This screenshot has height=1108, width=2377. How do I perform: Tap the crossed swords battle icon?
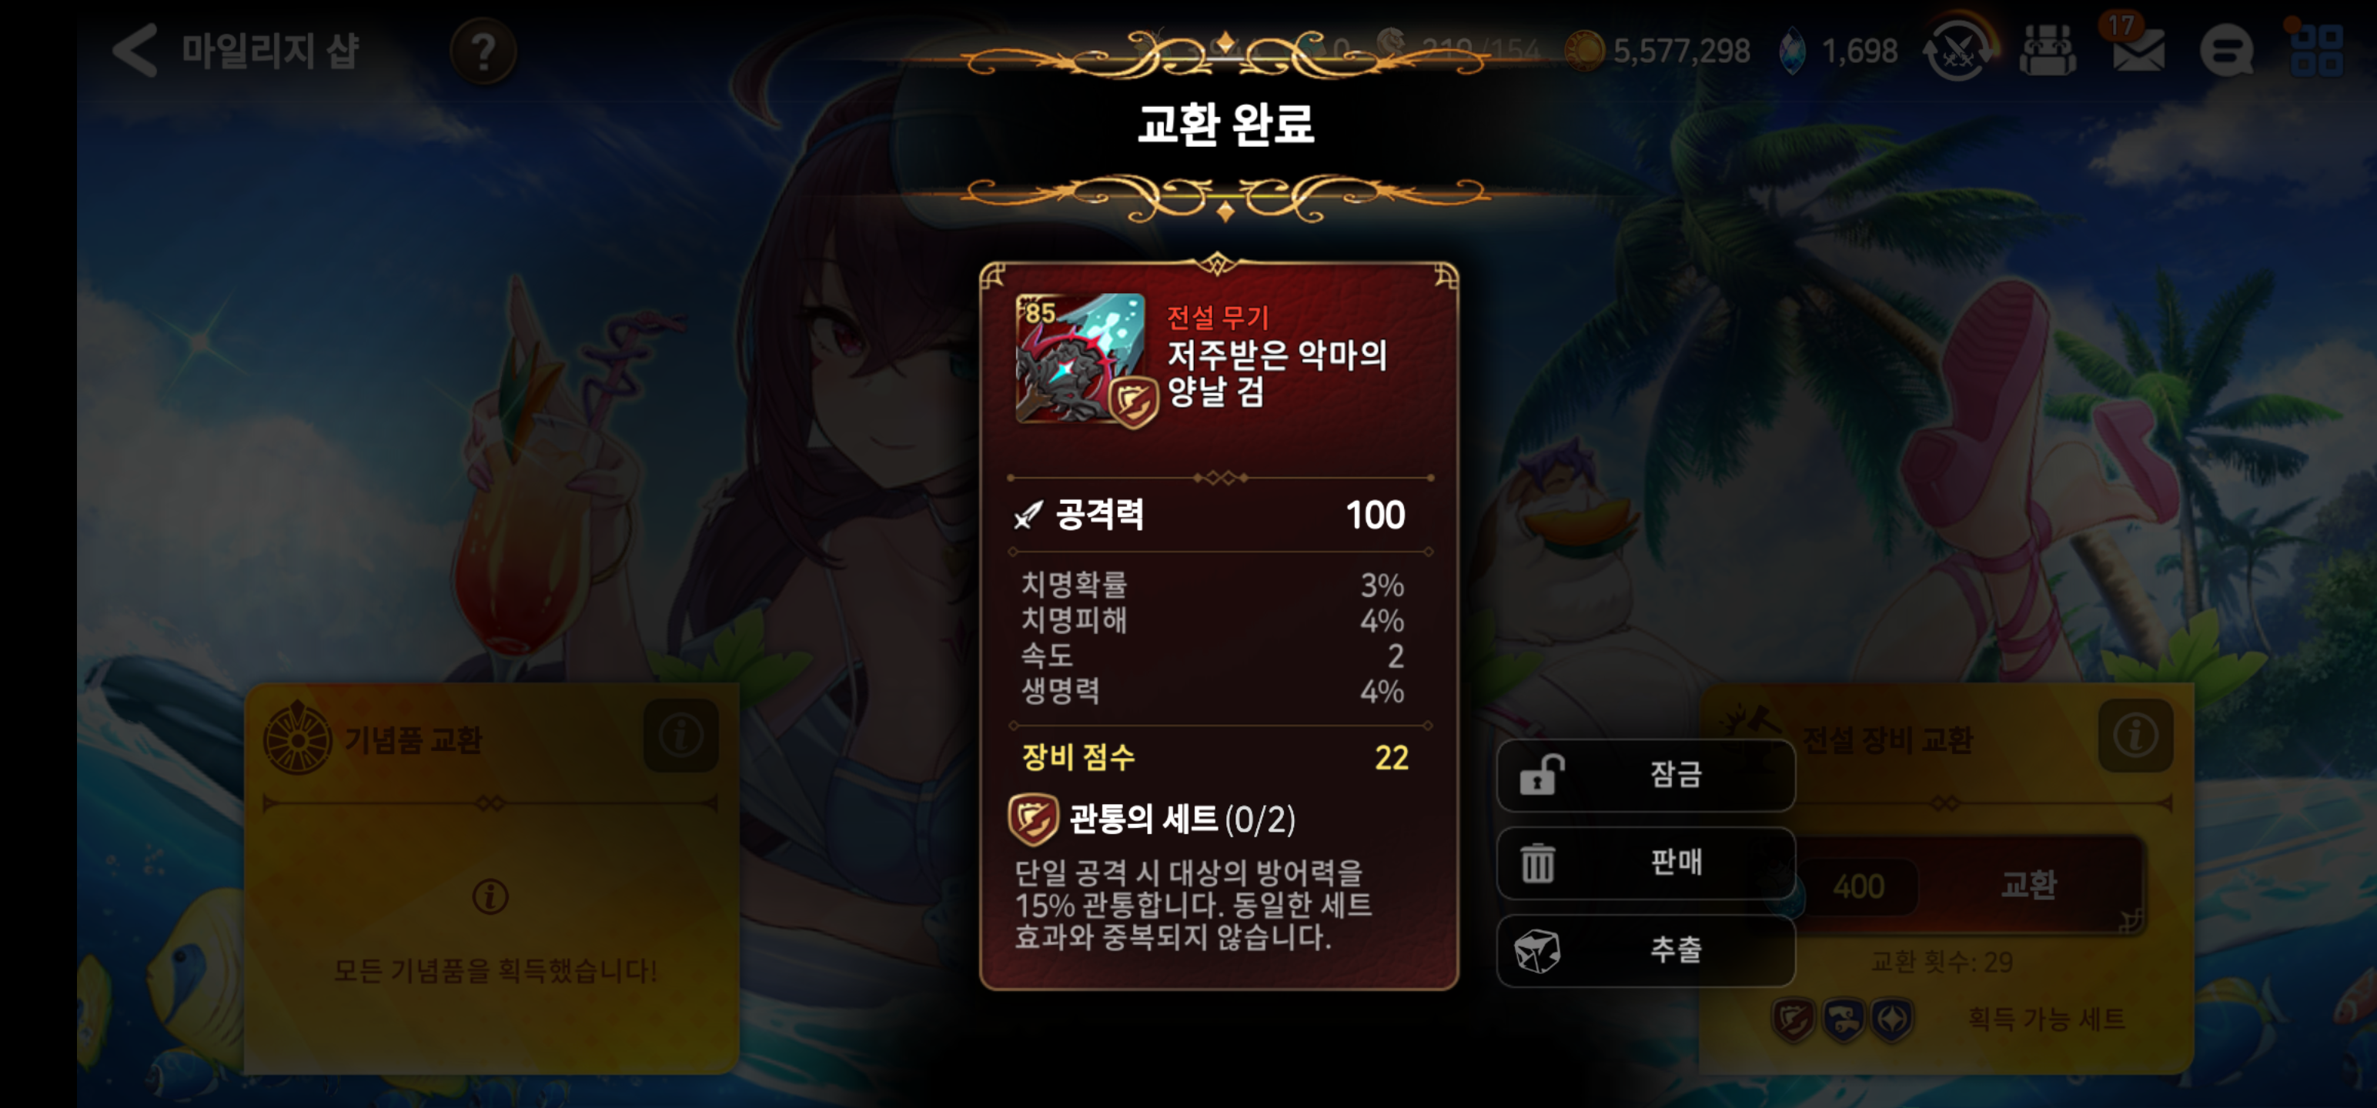click(x=1958, y=51)
